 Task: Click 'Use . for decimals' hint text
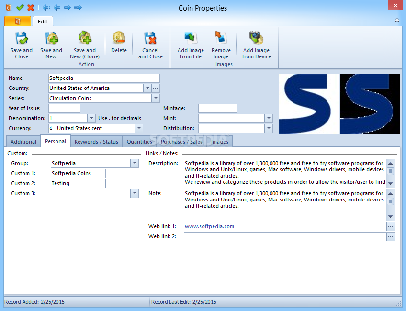[120, 118]
